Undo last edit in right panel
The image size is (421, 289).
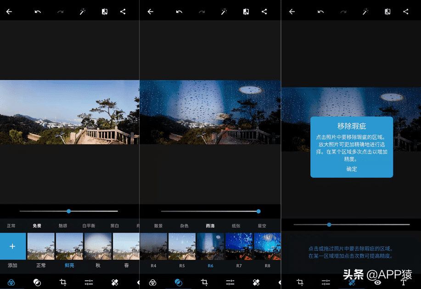click(320, 11)
